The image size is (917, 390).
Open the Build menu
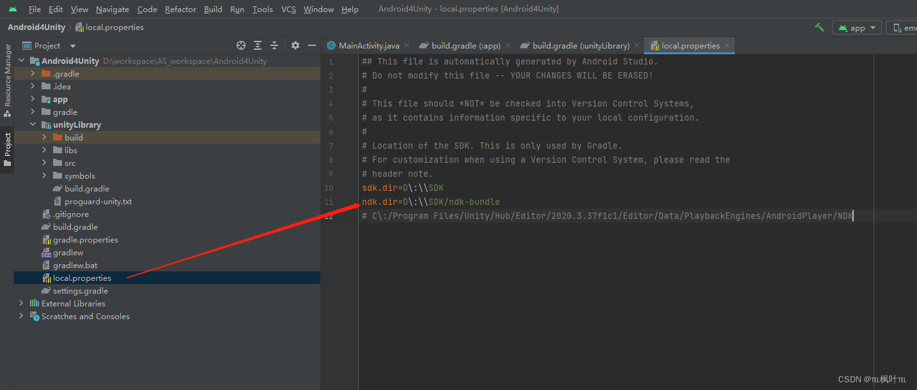[213, 10]
